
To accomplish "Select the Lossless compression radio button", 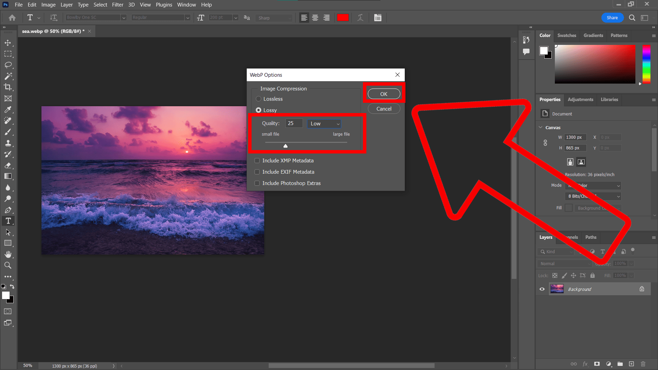I will point(258,99).
